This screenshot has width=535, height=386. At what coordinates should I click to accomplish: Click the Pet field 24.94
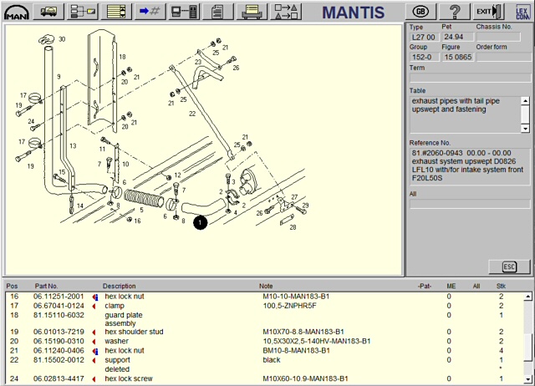[x=457, y=37]
